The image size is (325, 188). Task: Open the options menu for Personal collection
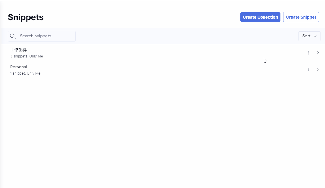(308, 69)
